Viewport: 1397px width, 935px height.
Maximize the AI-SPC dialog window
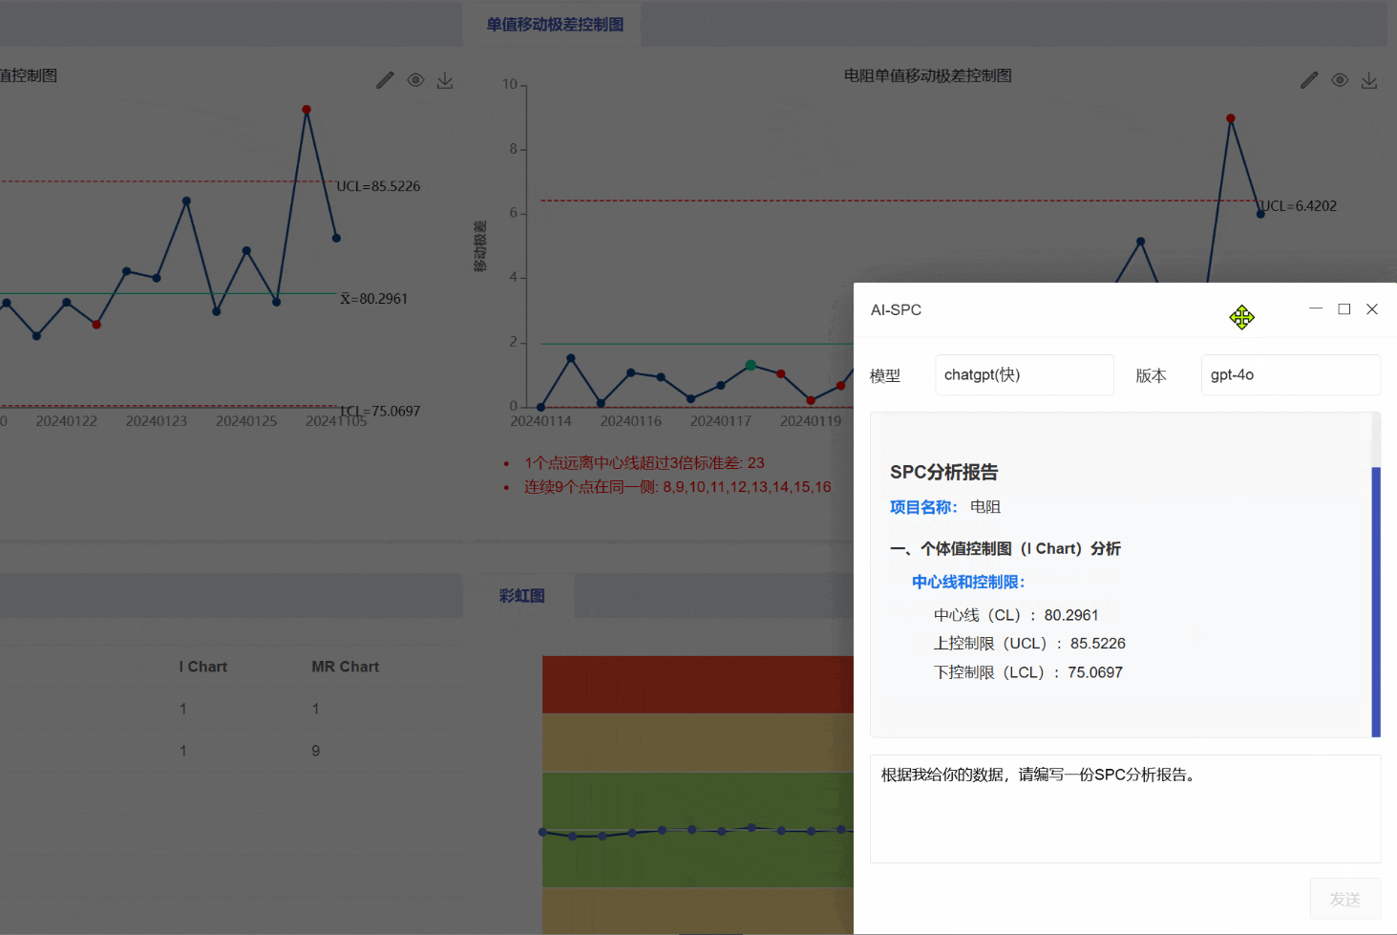pos(1344,309)
